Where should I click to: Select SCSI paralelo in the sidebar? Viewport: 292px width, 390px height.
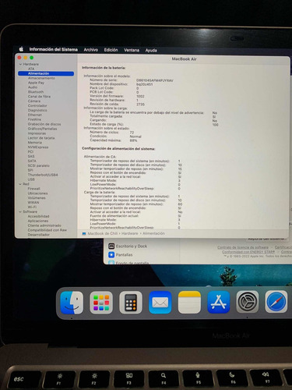click(x=38, y=165)
